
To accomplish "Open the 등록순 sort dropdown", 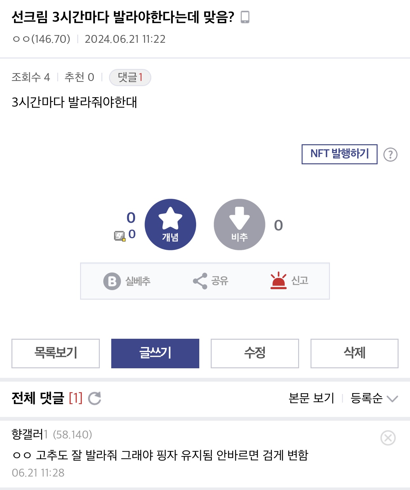I will (374, 398).
